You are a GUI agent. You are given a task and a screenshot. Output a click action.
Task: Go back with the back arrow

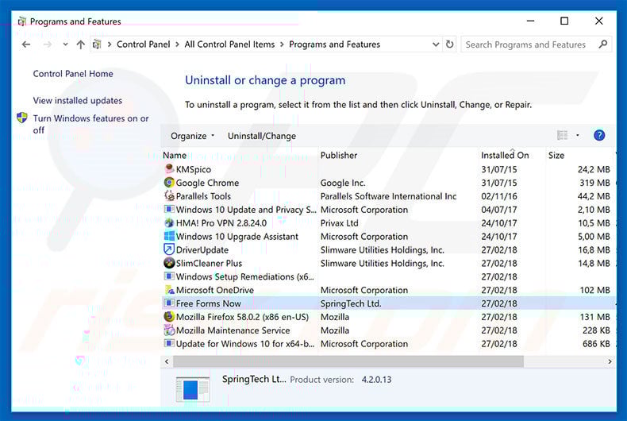pyautogui.click(x=26, y=44)
